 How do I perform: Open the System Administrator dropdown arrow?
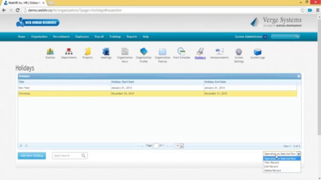265,37
